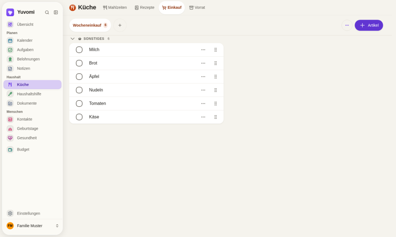
Task: Collapse the sidebar panel icon
Action: [56, 12]
